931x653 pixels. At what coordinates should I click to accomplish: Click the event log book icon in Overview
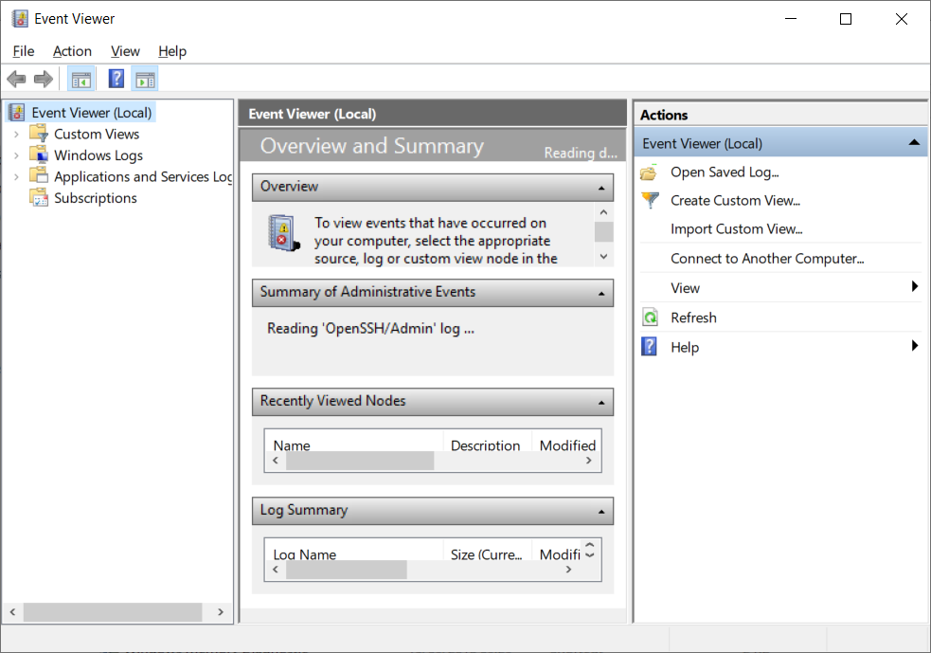283,233
